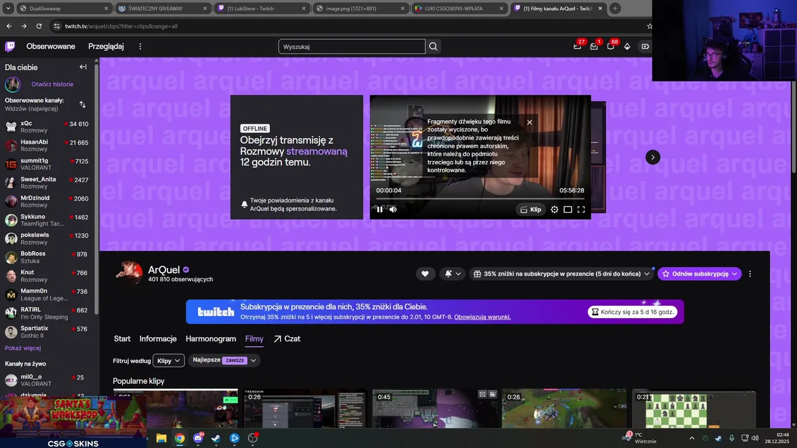Image resolution: width=797 pixels, height=448 pixels.
Task: Click the Wyszukaj search field
Action: [x=352, y=47]
